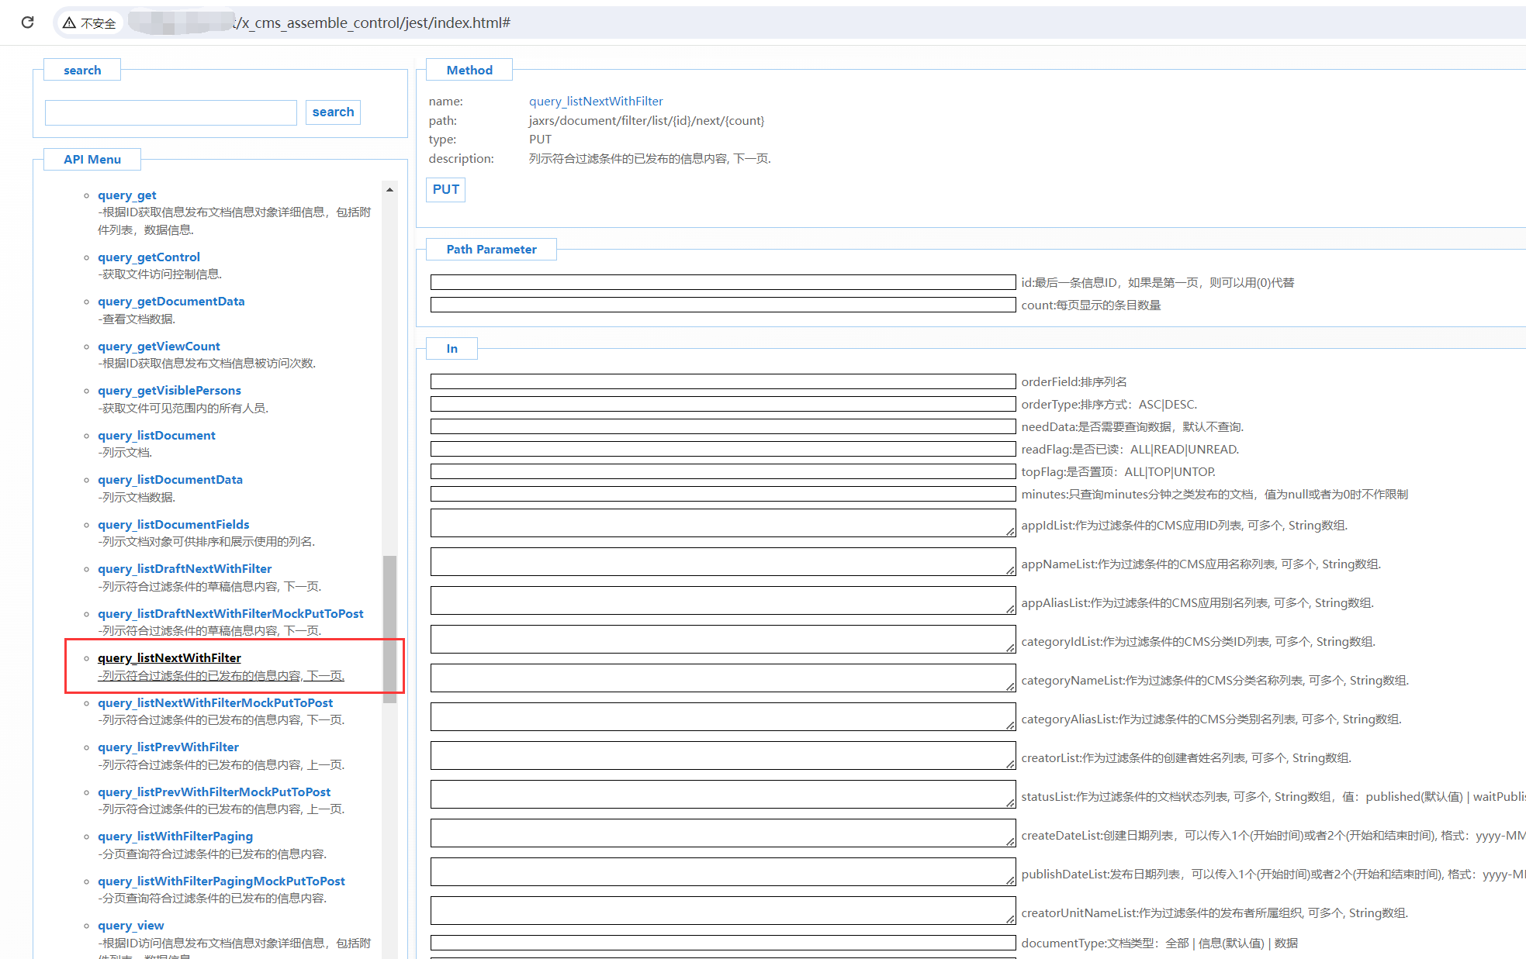Select query_listPrevWithFilter menu entry
The height and width of the screenshot is (959, 1526).
[168, 747]
